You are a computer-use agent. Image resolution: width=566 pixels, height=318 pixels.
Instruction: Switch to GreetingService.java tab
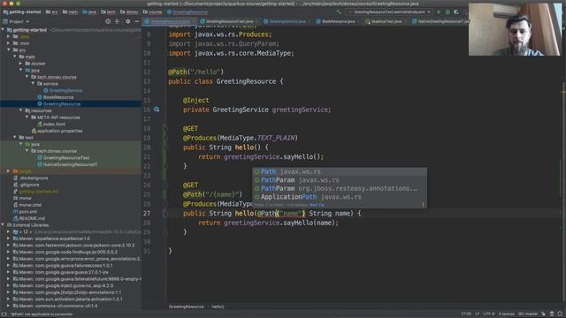(x=287, y=21)
